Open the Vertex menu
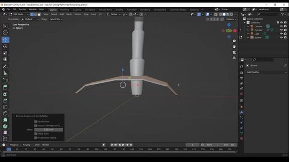The width and height of the screenshot is (289, 162). pos(78,14)
